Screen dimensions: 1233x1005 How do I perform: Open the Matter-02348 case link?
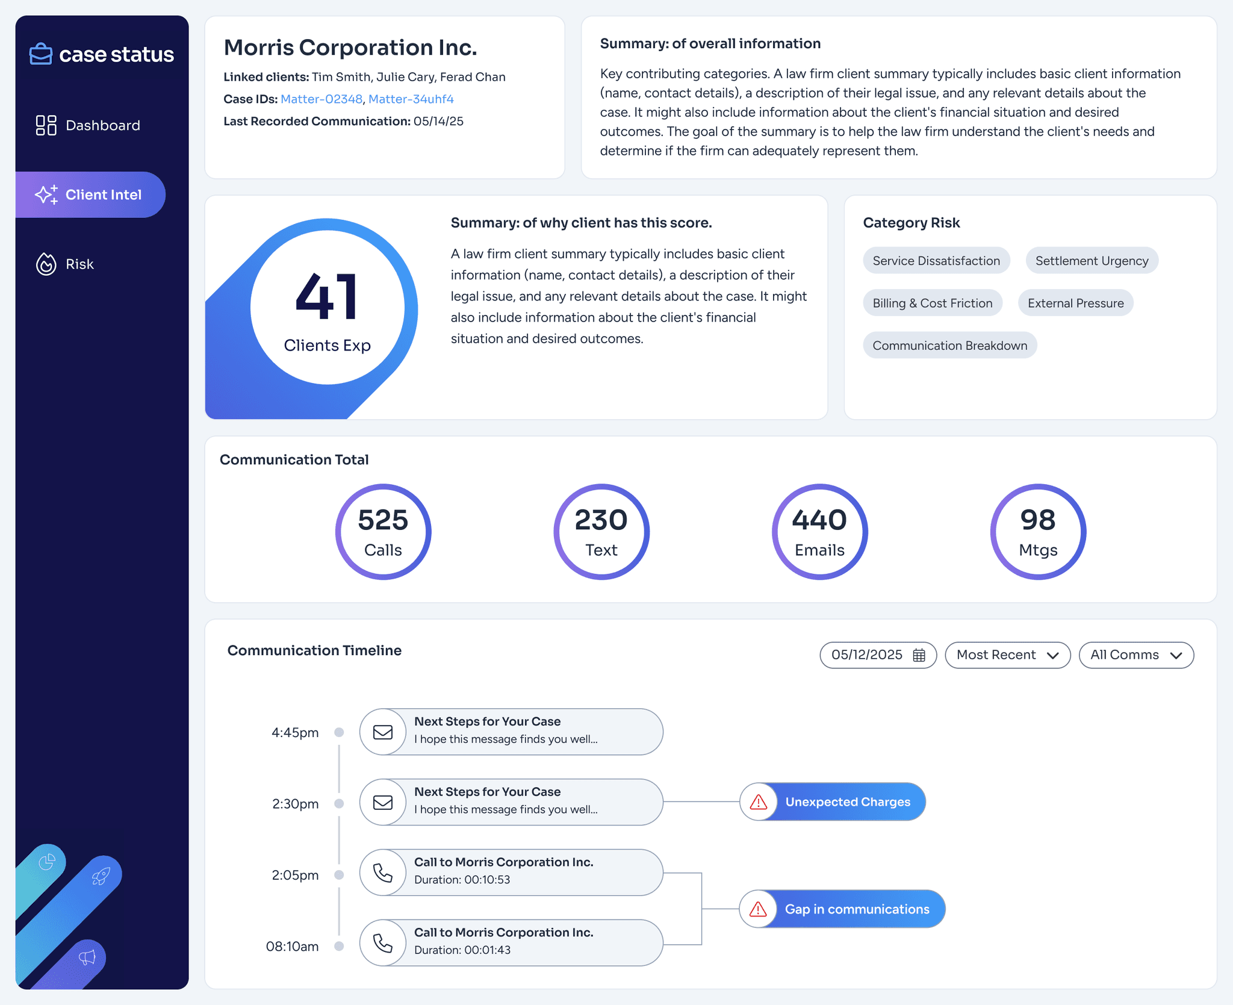(321, 99)
